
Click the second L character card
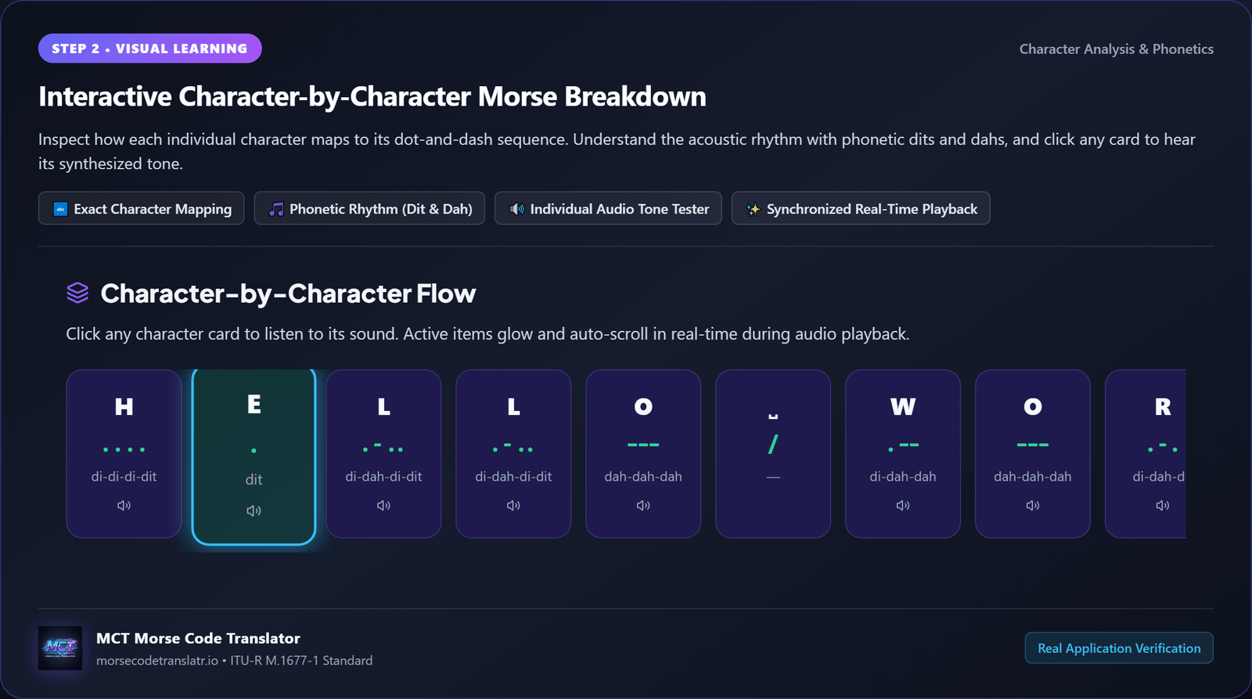[513, 454]
